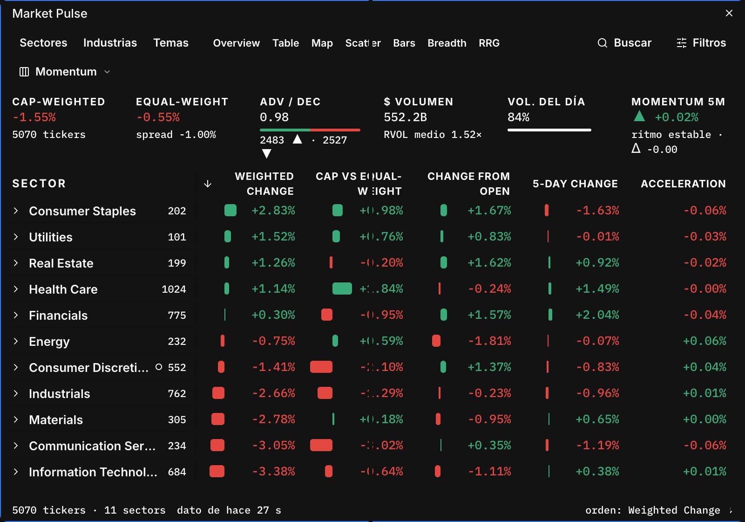This screenshot has height=522, width=745.
Task: Switch to the Sectores tab
Action: (x=43, y=43)
